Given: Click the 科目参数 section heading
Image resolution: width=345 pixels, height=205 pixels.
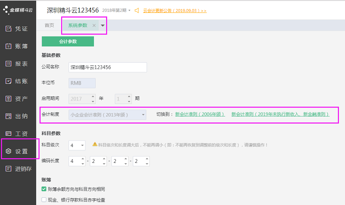Looking at the screenshot, I should (51, 133).
